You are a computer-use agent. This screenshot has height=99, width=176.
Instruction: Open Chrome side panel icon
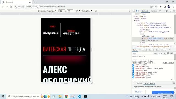tap(165, 7)
